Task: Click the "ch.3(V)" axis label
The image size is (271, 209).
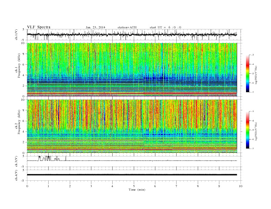Action: point(16,162)
